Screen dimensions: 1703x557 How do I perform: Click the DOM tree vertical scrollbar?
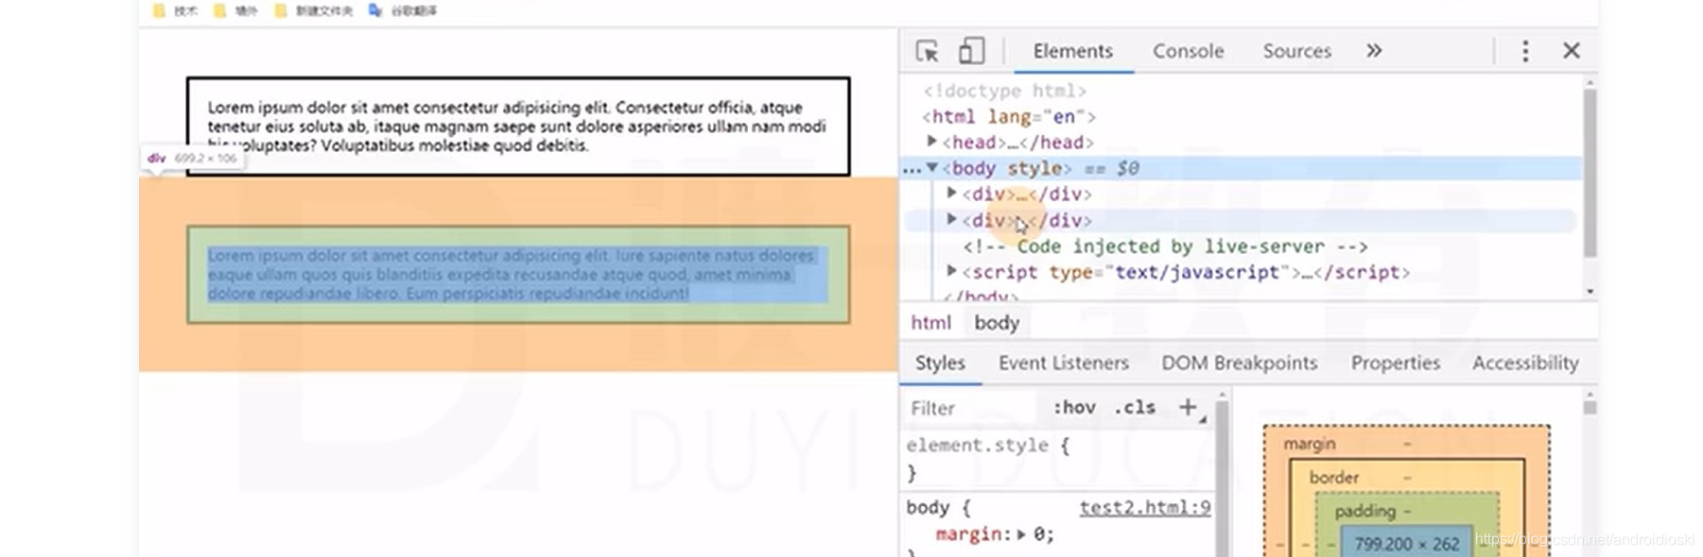point(1590,175)
